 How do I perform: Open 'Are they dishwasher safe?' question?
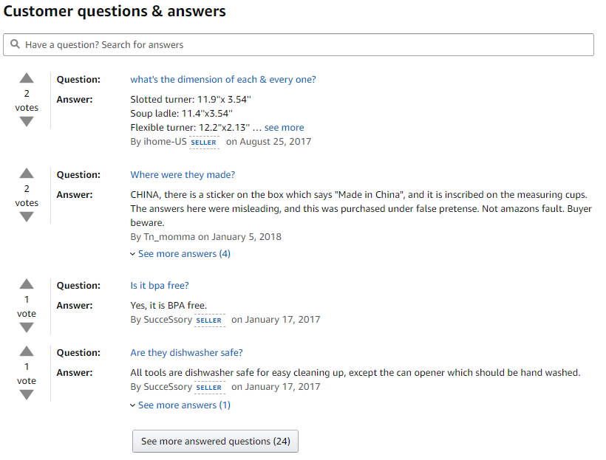coord(186,353)
